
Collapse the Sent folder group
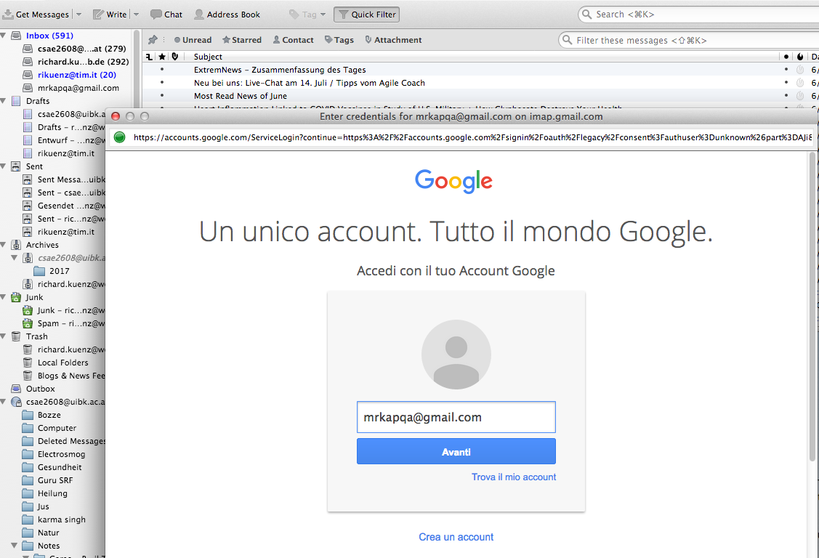[x=3, y=166]
